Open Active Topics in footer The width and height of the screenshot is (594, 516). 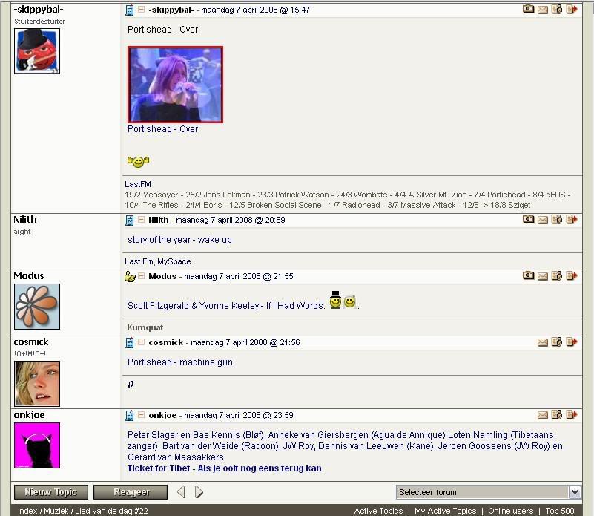point(378,511)
